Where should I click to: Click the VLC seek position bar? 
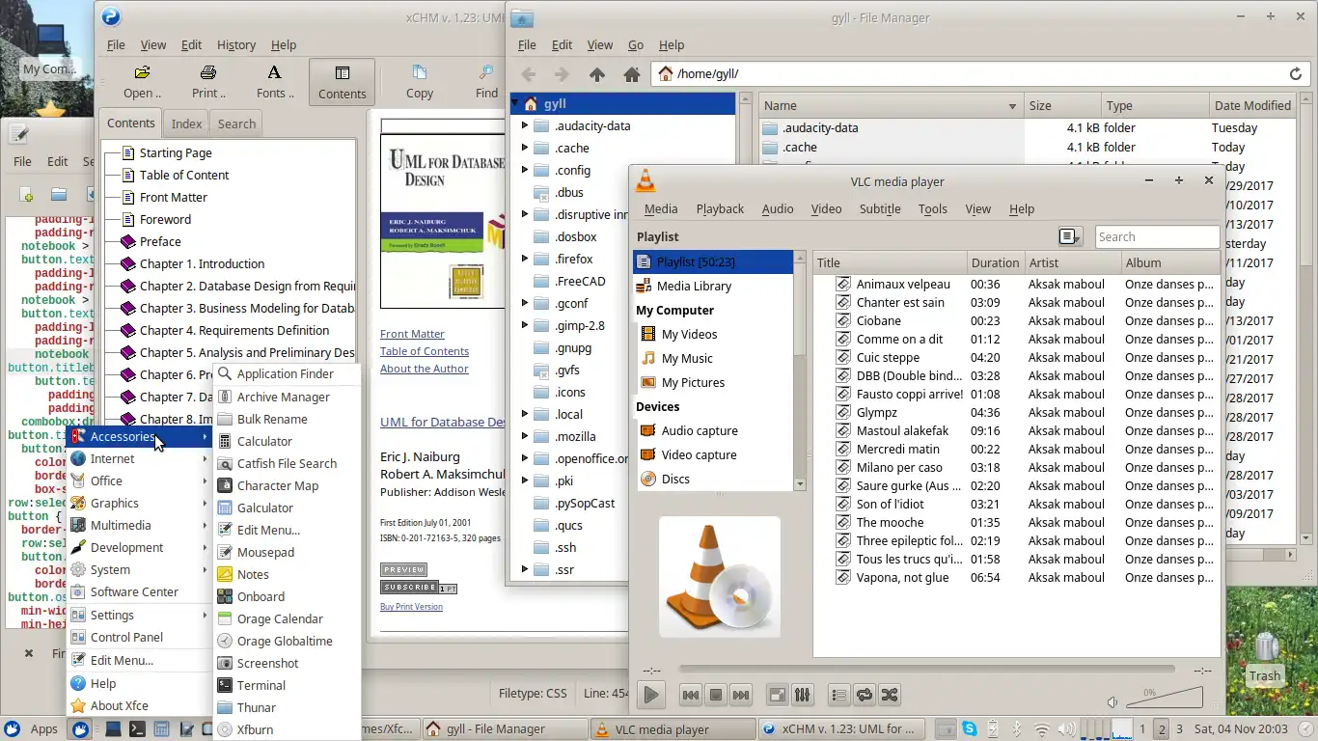tap(926, 669)
